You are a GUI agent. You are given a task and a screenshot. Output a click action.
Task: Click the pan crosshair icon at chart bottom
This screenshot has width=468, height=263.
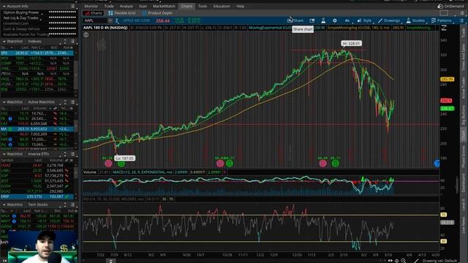(x=396, y=261)
